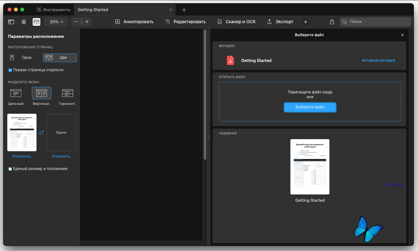418x251 pixels.
Task: Click the document vertical scrollbar
Action: tap(205, 95)
